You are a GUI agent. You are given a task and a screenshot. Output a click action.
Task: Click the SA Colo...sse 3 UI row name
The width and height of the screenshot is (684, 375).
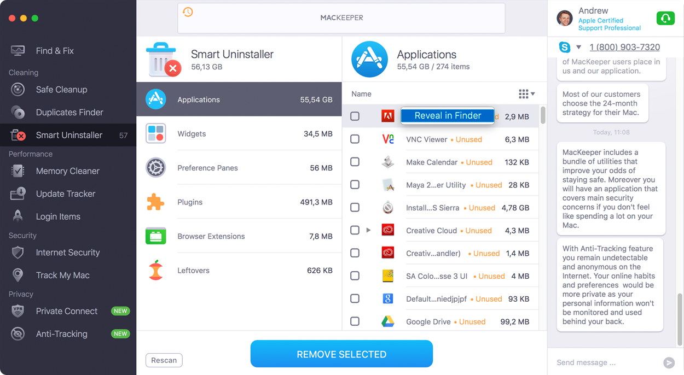[x=437, y=276]
